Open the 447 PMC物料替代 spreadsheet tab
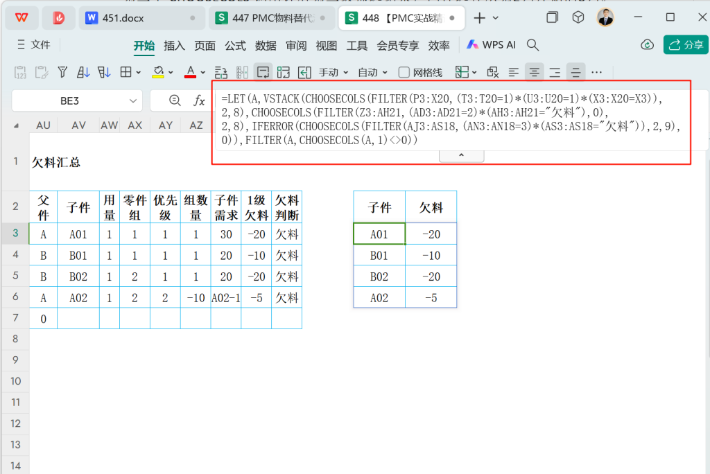 (x=272, y=17)
